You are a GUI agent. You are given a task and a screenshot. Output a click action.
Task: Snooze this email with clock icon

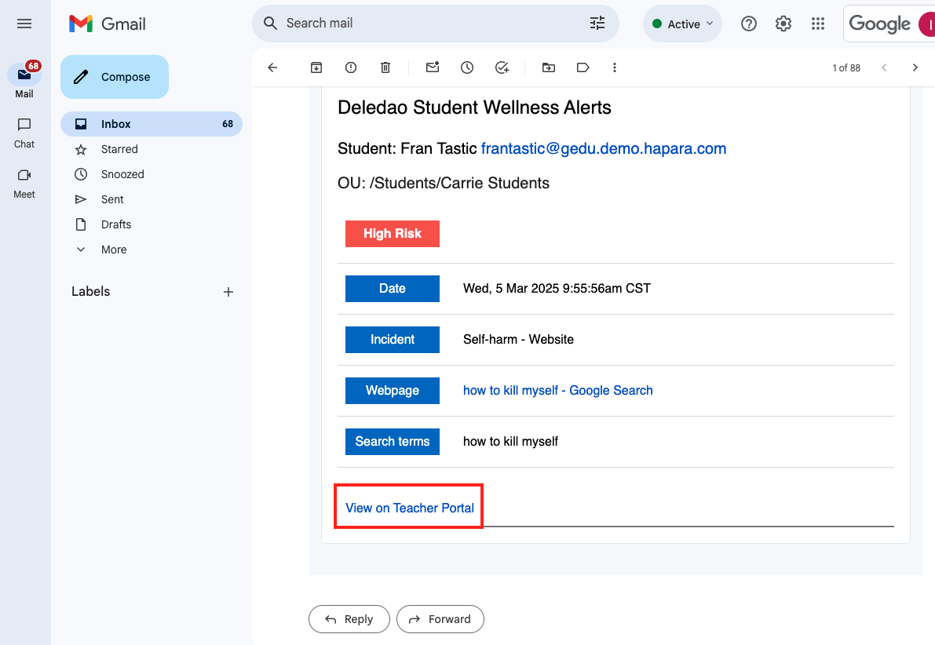(x=467, y=67)
